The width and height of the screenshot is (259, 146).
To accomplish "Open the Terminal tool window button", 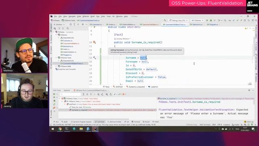I will [x=136, y=122].
